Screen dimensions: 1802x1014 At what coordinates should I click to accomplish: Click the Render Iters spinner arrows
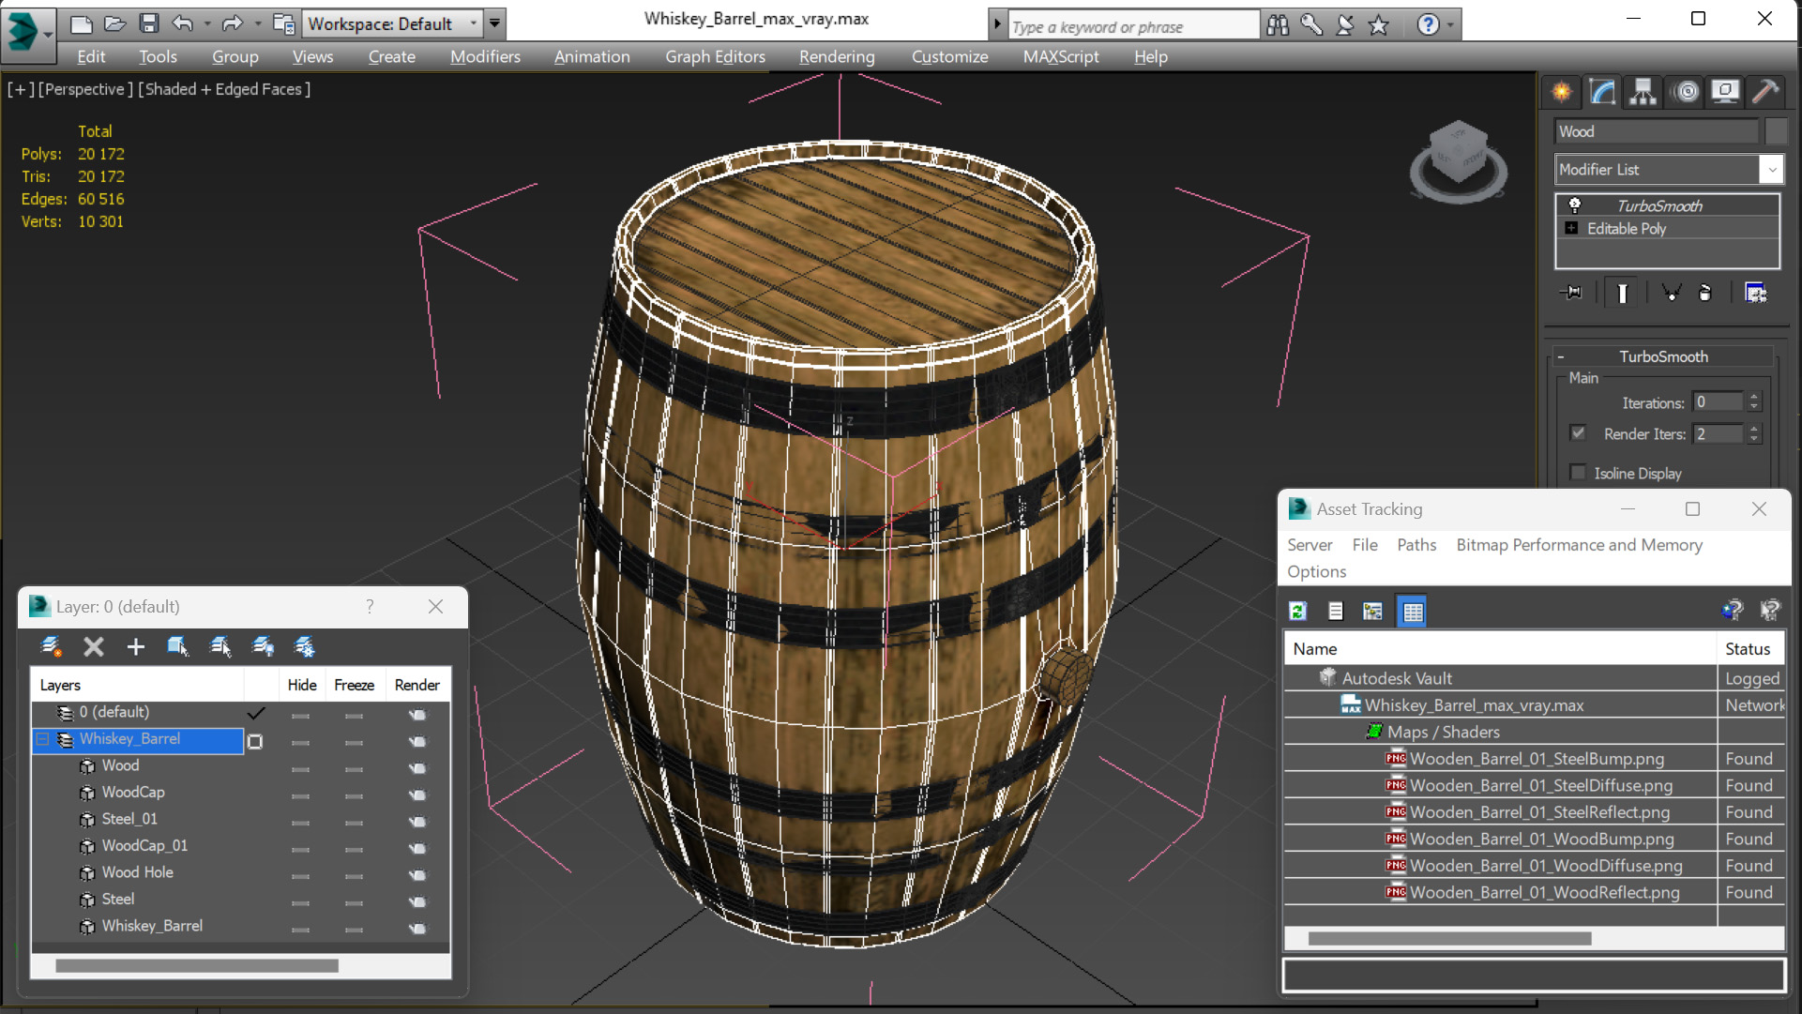coord(1754,433)
